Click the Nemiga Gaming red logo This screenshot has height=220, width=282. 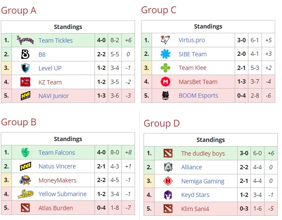168,181
